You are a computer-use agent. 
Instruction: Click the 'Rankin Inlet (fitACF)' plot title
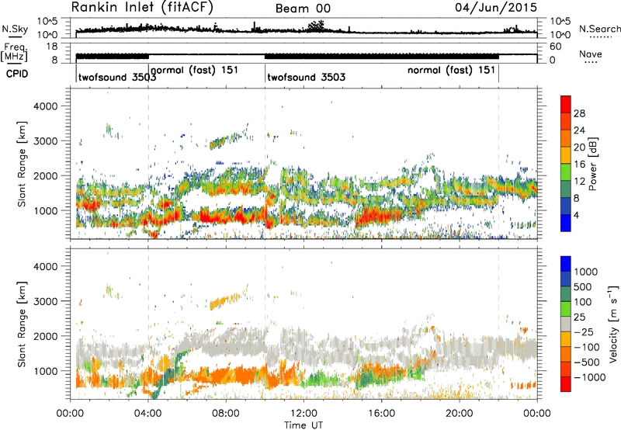click(x=142, y=7)
